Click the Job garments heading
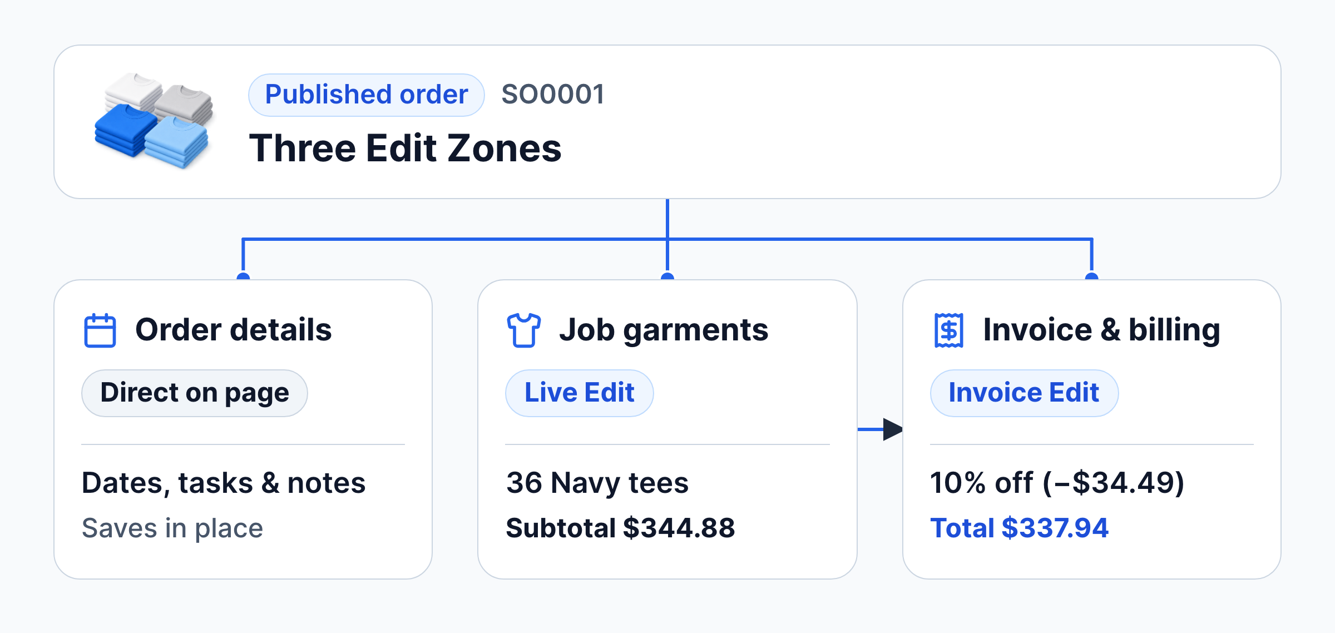Screen dimensions: 1335x633 [x=664, y=330]
